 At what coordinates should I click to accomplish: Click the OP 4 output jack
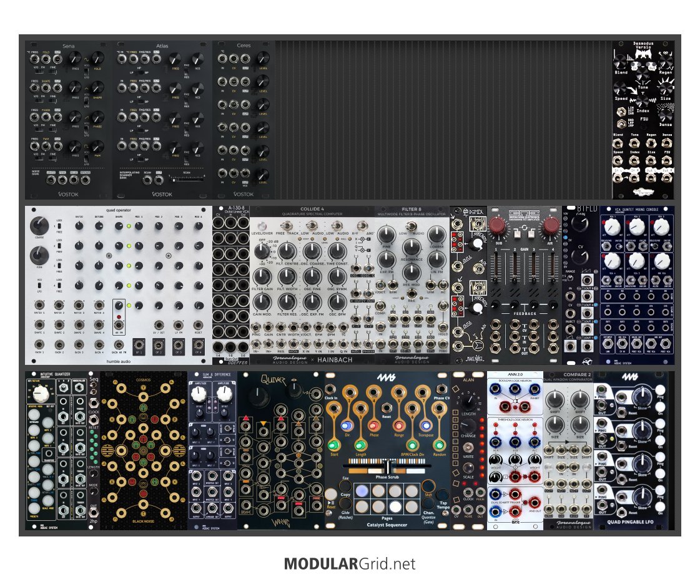[198, 346]
